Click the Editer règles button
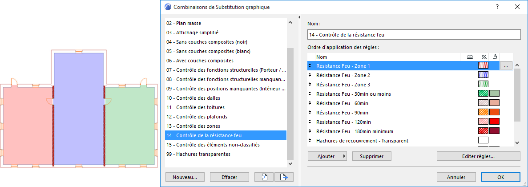The height and width of the screenshot is (187, 528). (x=478, y=156)
